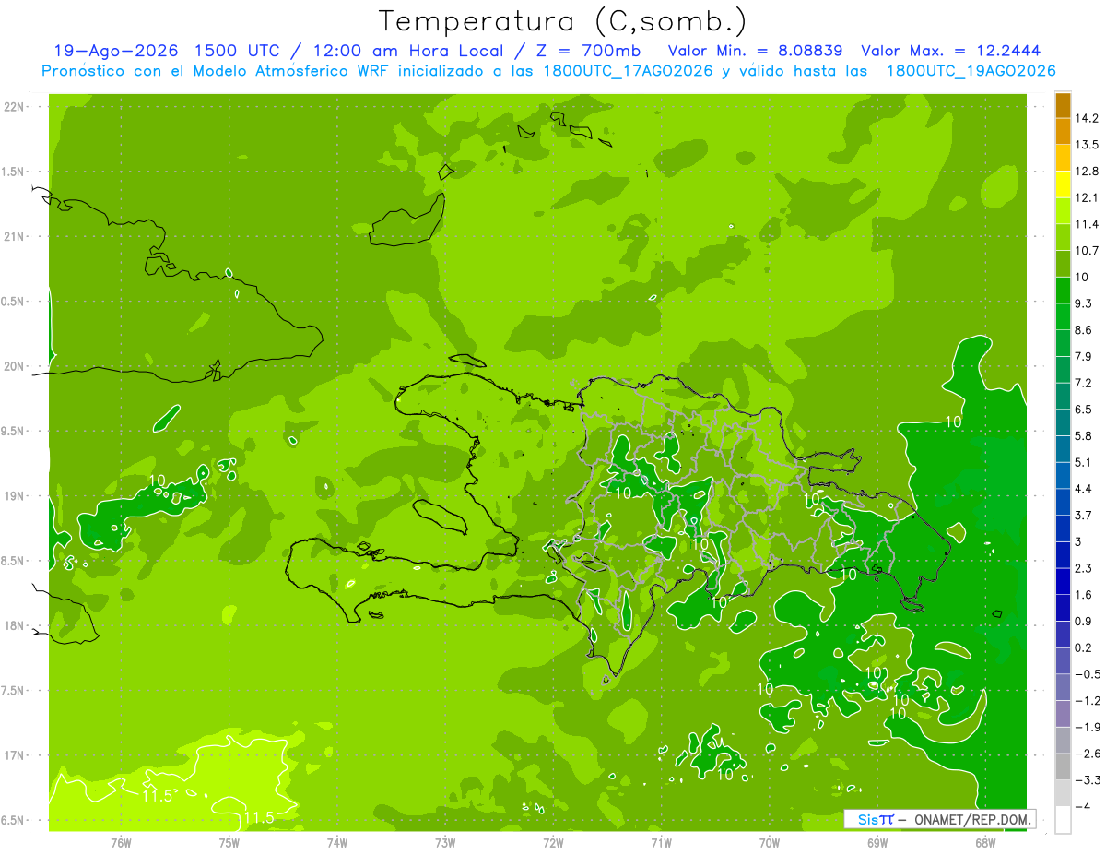Screen dimensions: 1106x855
Task: Click the '-3.3' colorbar value
Action: tap(1088, 780)
